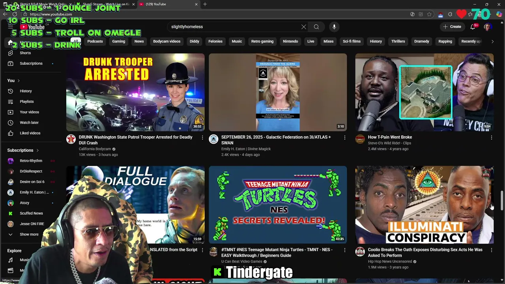Start voice search with the microphone icon
The image size is (505, 284).
(334, 27)
